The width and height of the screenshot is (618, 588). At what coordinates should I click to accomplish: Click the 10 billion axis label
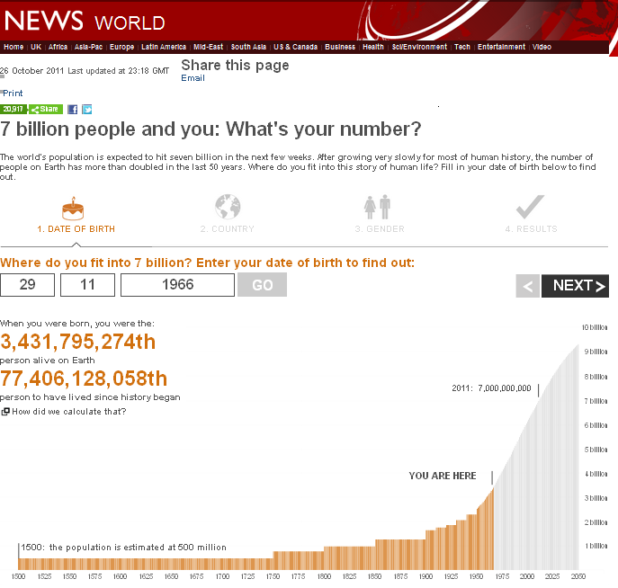(x=595, y=327)
